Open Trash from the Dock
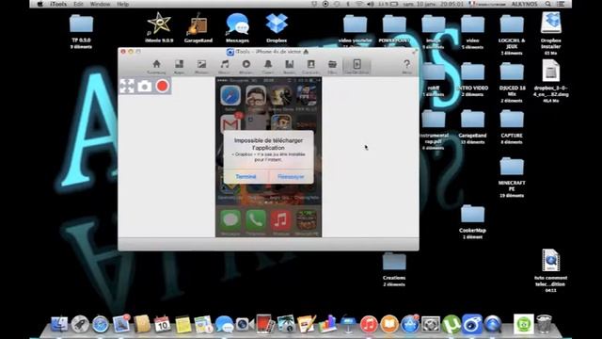This screenshot has height=339, width=602. click(544, 324)
